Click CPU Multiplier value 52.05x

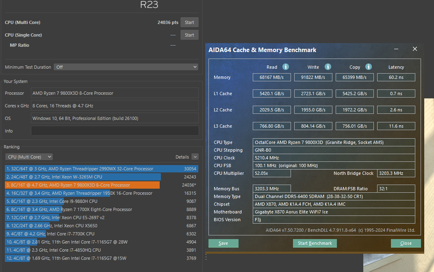click(x=271, y=173)
